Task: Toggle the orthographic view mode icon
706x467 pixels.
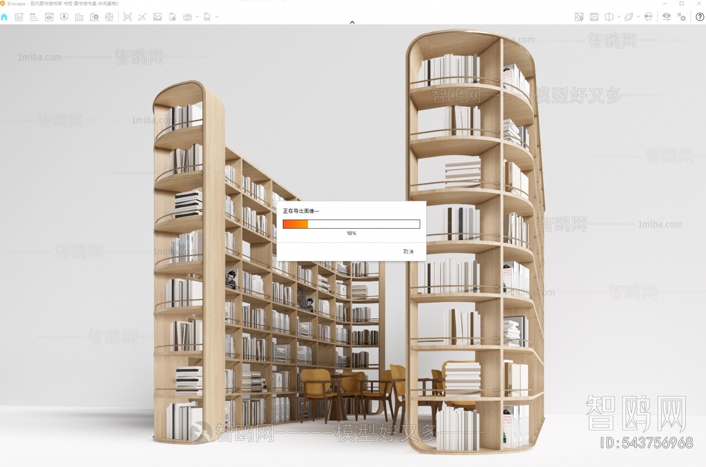Action: click(609, 17)
